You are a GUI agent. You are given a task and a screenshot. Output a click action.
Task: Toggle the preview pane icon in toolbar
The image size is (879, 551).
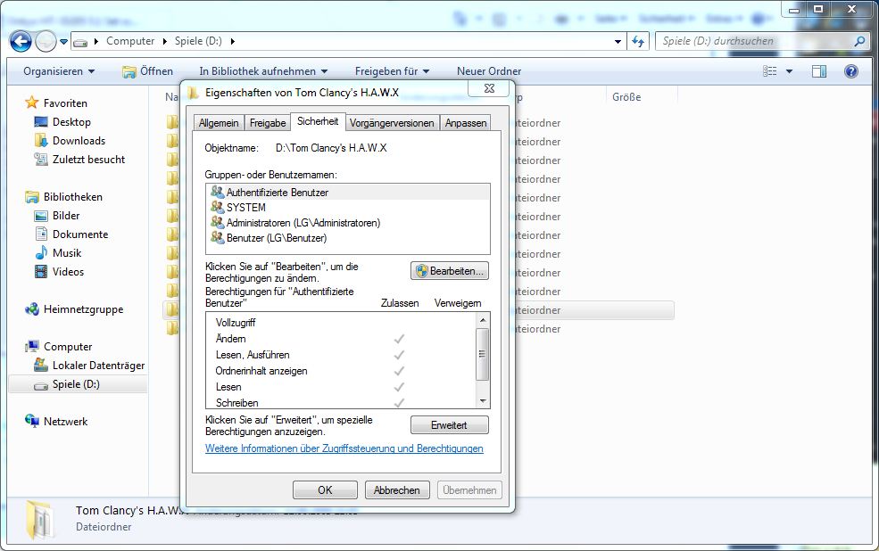pyautogui.click(x=819, y=71)
